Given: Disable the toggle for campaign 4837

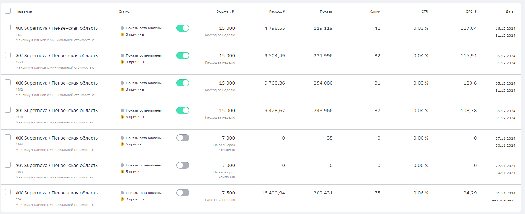Looking at the screenshot, I should (183, 28).
